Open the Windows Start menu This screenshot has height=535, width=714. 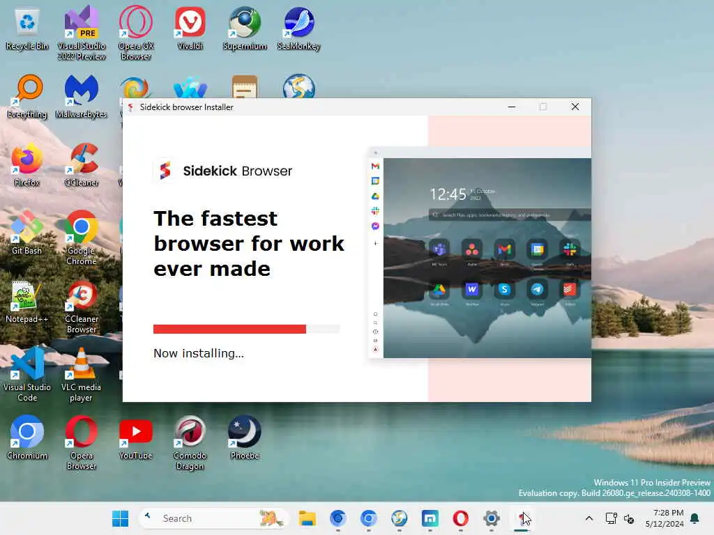tap(120, 518)
